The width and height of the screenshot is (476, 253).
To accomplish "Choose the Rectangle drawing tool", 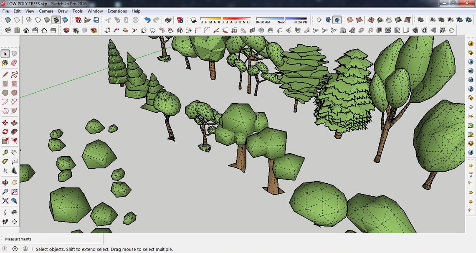I will [5, 83].
